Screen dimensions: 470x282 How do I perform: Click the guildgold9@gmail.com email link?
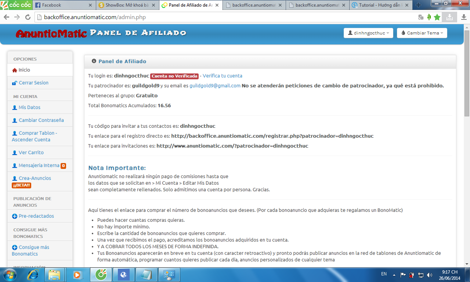click(x=215, y=86)
